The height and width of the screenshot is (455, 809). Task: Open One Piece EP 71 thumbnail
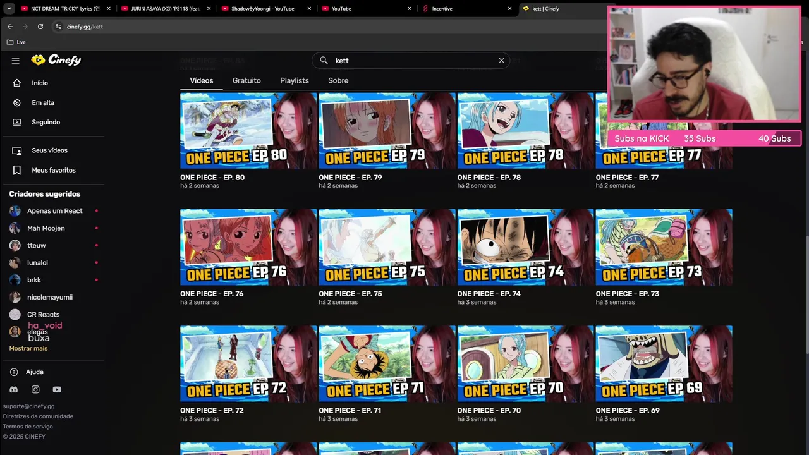[x=387, y=364]
